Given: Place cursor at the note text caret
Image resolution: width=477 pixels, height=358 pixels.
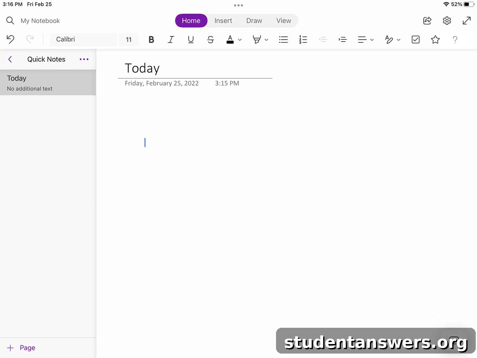Looking at the screenshot, I should click(x=145, y=142).
